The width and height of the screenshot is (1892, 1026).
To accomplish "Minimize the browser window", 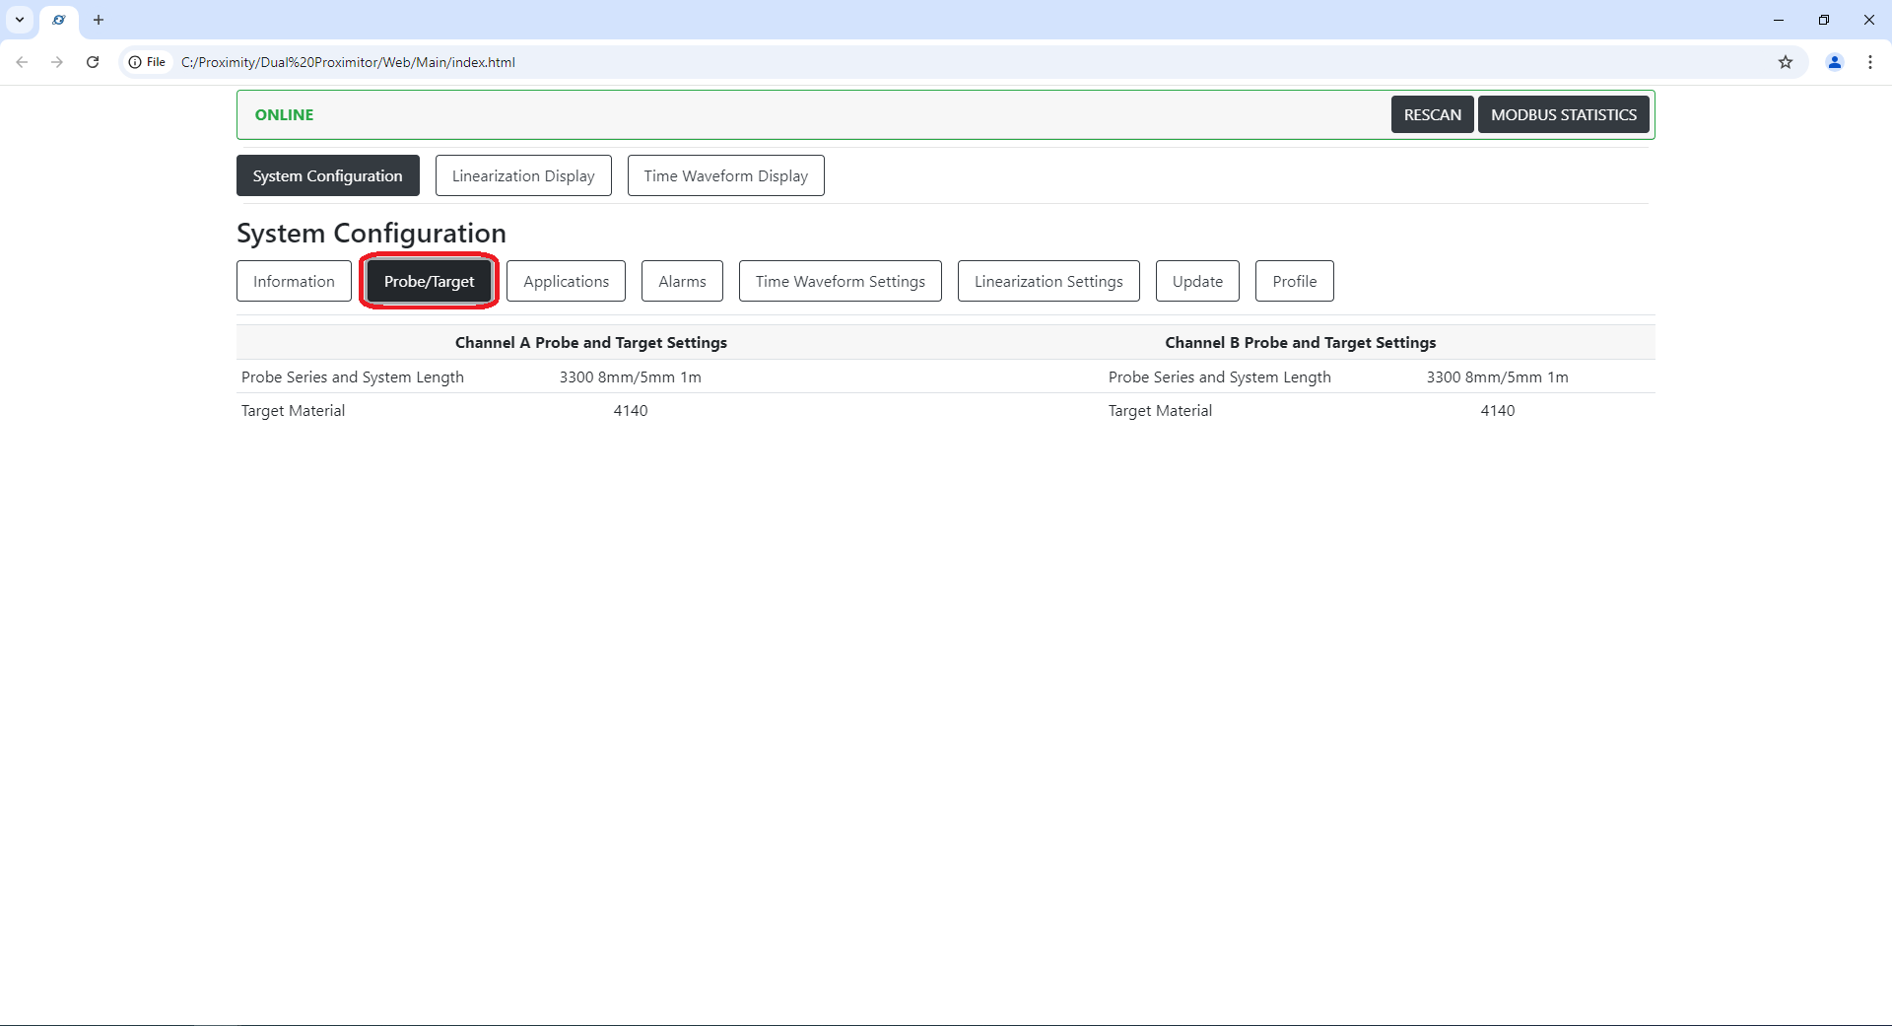I will (1779, 20).
